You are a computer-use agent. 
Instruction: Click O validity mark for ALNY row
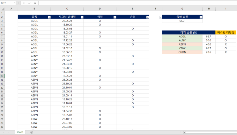pyautogui.click(x=226, y=40)
